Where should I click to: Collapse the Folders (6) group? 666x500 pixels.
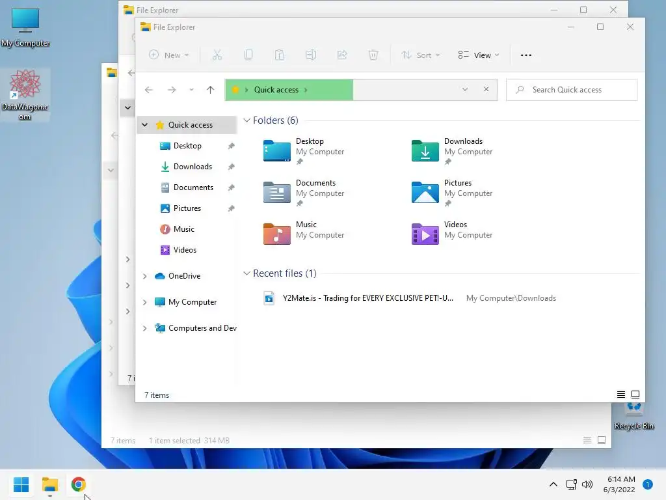246,120
